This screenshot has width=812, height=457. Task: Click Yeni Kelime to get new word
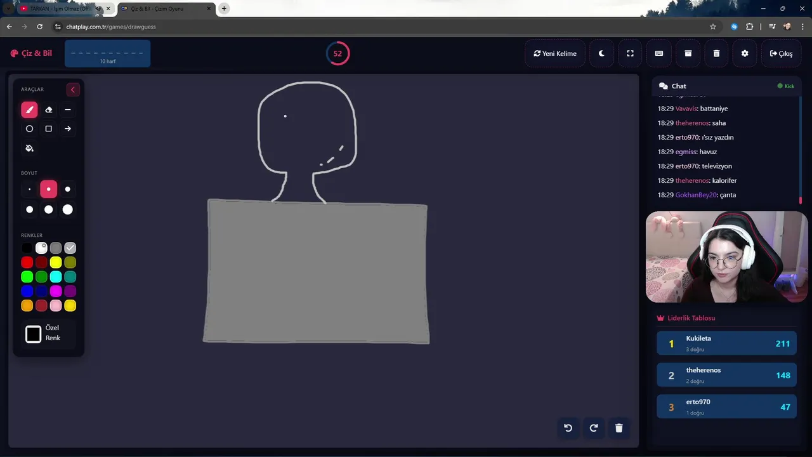pyautogui.click(x=555, y=53)
